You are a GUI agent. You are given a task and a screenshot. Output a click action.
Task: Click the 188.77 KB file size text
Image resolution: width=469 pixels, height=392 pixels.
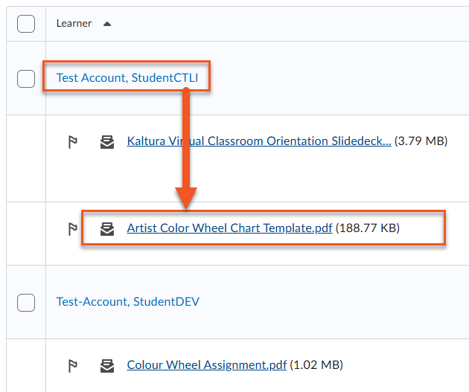coord(368,228)
